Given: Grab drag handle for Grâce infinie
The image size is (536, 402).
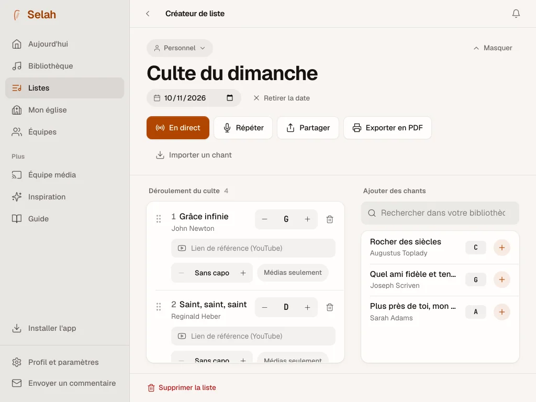Looking at the screenshot, I should click(159, 219).
